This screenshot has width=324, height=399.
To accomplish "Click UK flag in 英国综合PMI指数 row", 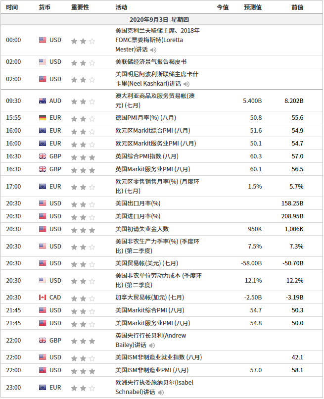I will click(43, 156).
